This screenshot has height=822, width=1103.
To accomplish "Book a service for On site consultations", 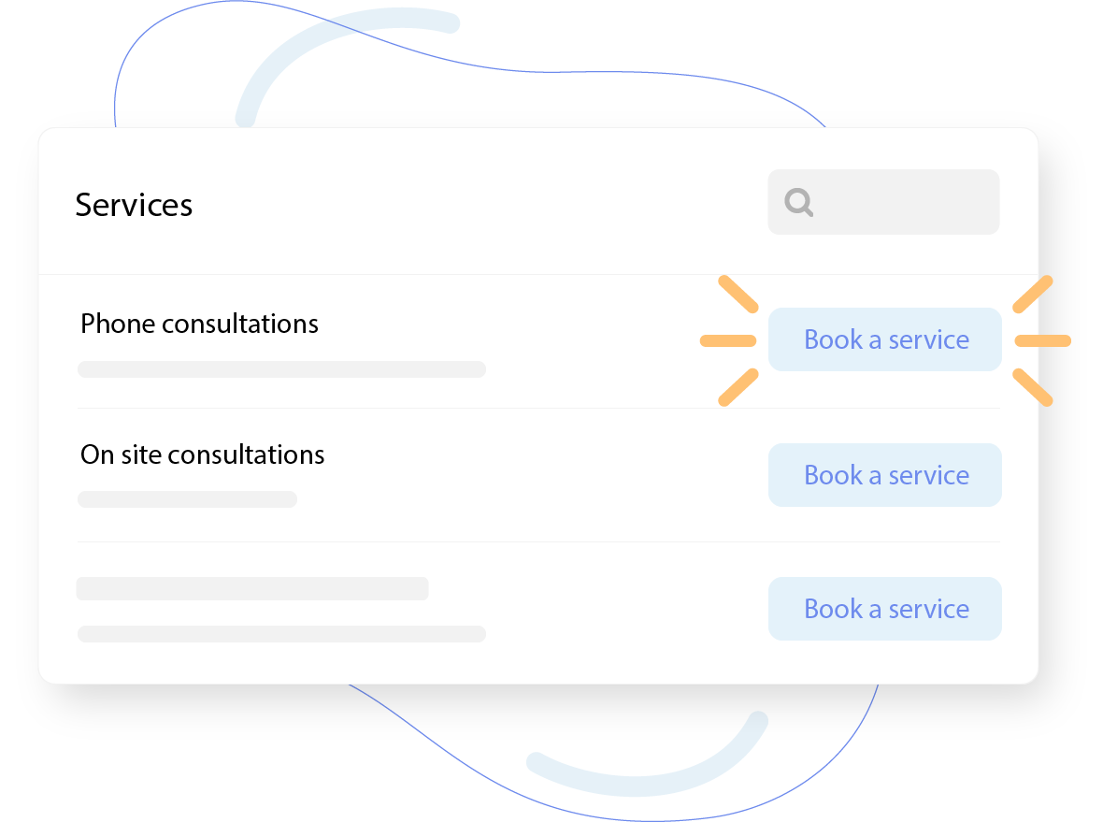I will pos(884,475).
